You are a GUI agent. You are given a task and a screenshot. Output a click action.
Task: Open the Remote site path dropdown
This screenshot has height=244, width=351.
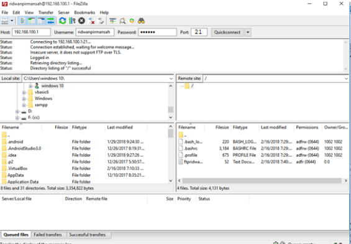coord(346,78)
